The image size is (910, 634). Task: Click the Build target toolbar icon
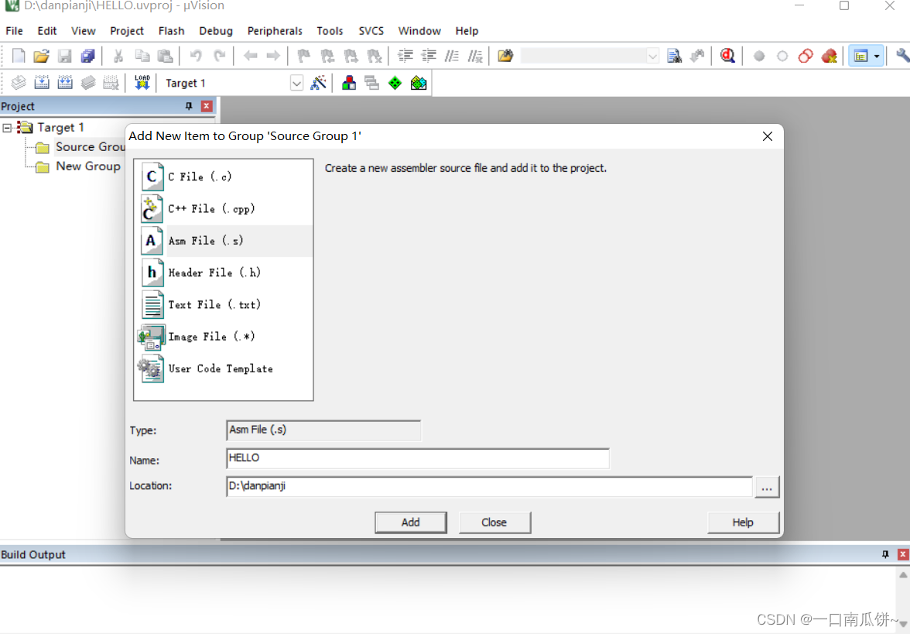42,82
